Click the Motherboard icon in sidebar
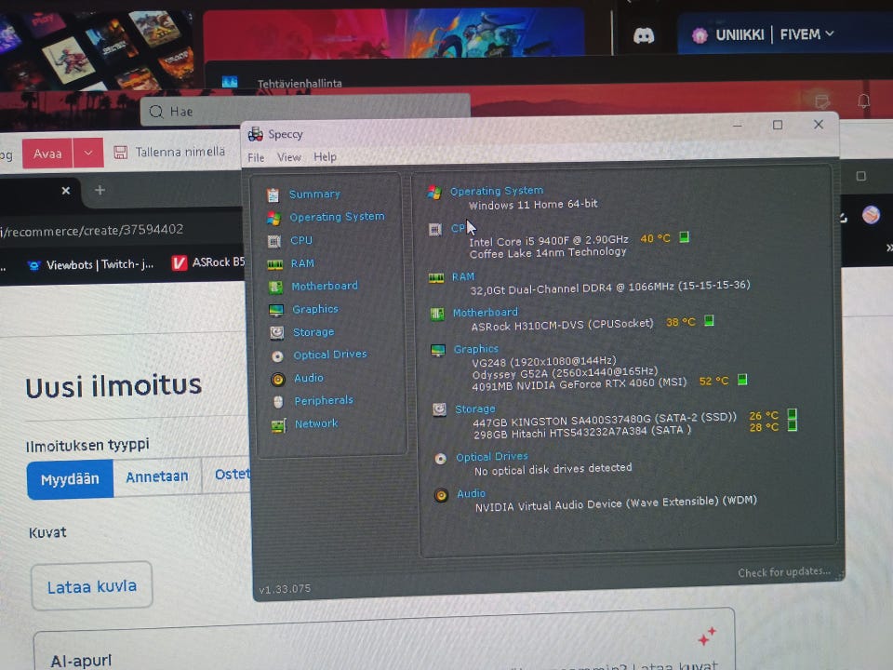The image size is (893, 670). (275, 288)
